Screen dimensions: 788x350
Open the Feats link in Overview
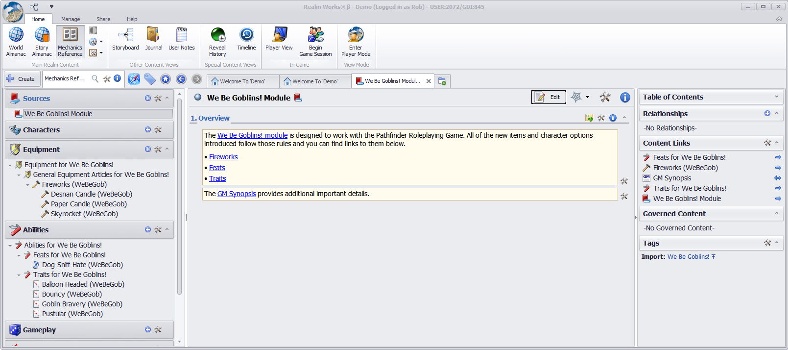[217, 168]
